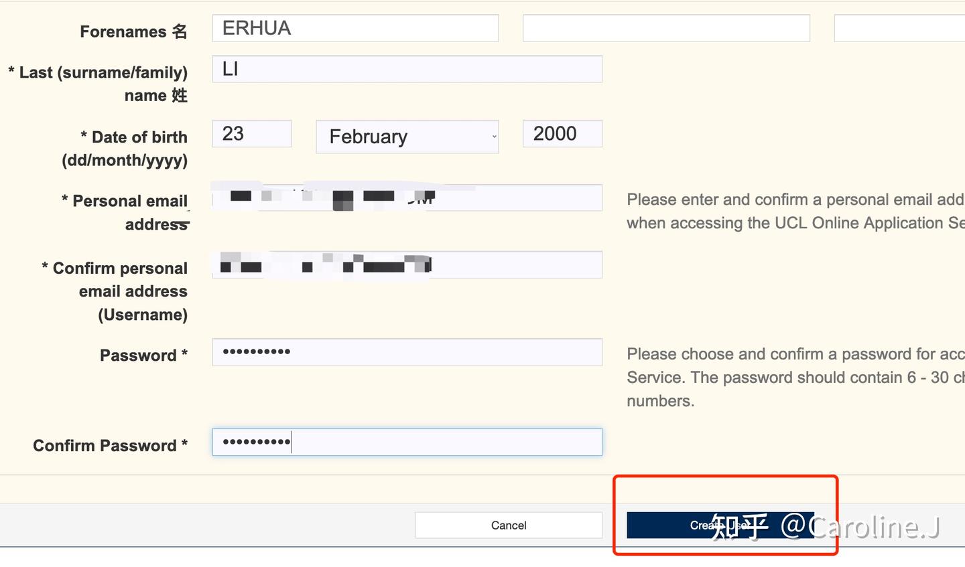Click the Personal email address label
Image resolution: width=965 pixels, height=567 pixels.
click(x=125, y=213)
